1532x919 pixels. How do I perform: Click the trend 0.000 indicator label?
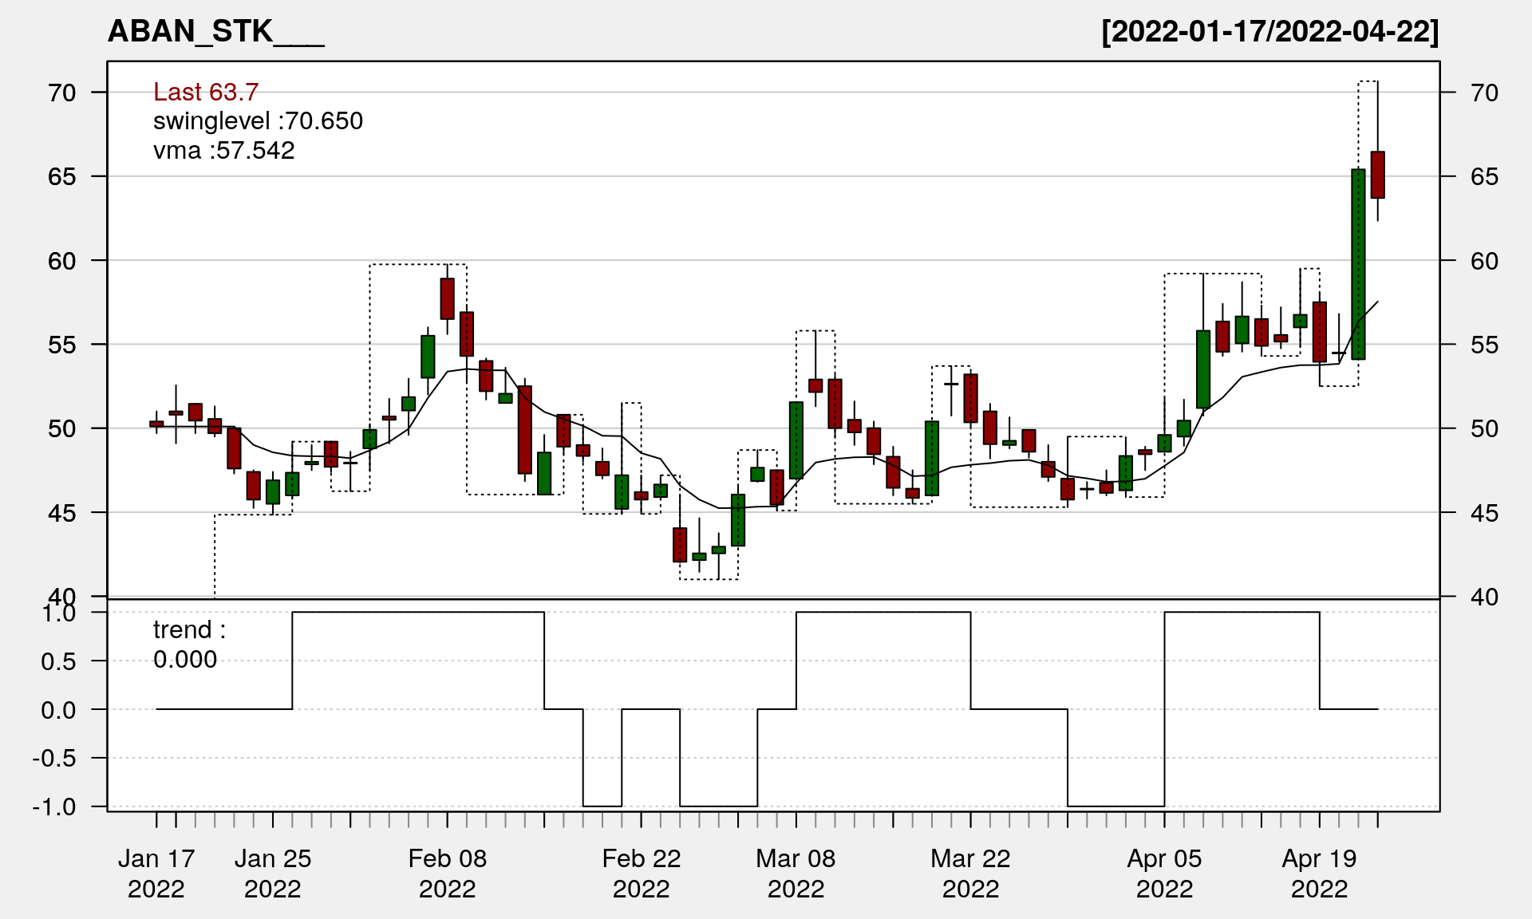pos(189,644)
